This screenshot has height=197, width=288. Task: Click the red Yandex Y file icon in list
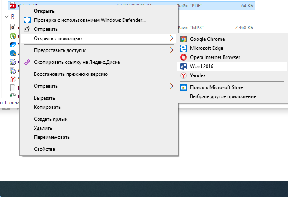13,79
